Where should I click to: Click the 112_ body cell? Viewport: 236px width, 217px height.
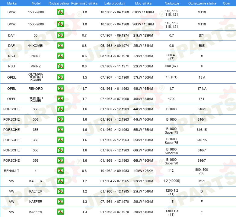[x=172, y=170]
